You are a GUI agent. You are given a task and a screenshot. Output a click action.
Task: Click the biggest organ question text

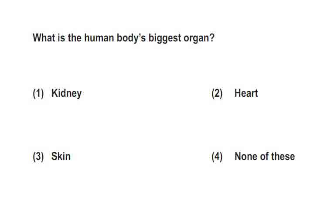123,38
